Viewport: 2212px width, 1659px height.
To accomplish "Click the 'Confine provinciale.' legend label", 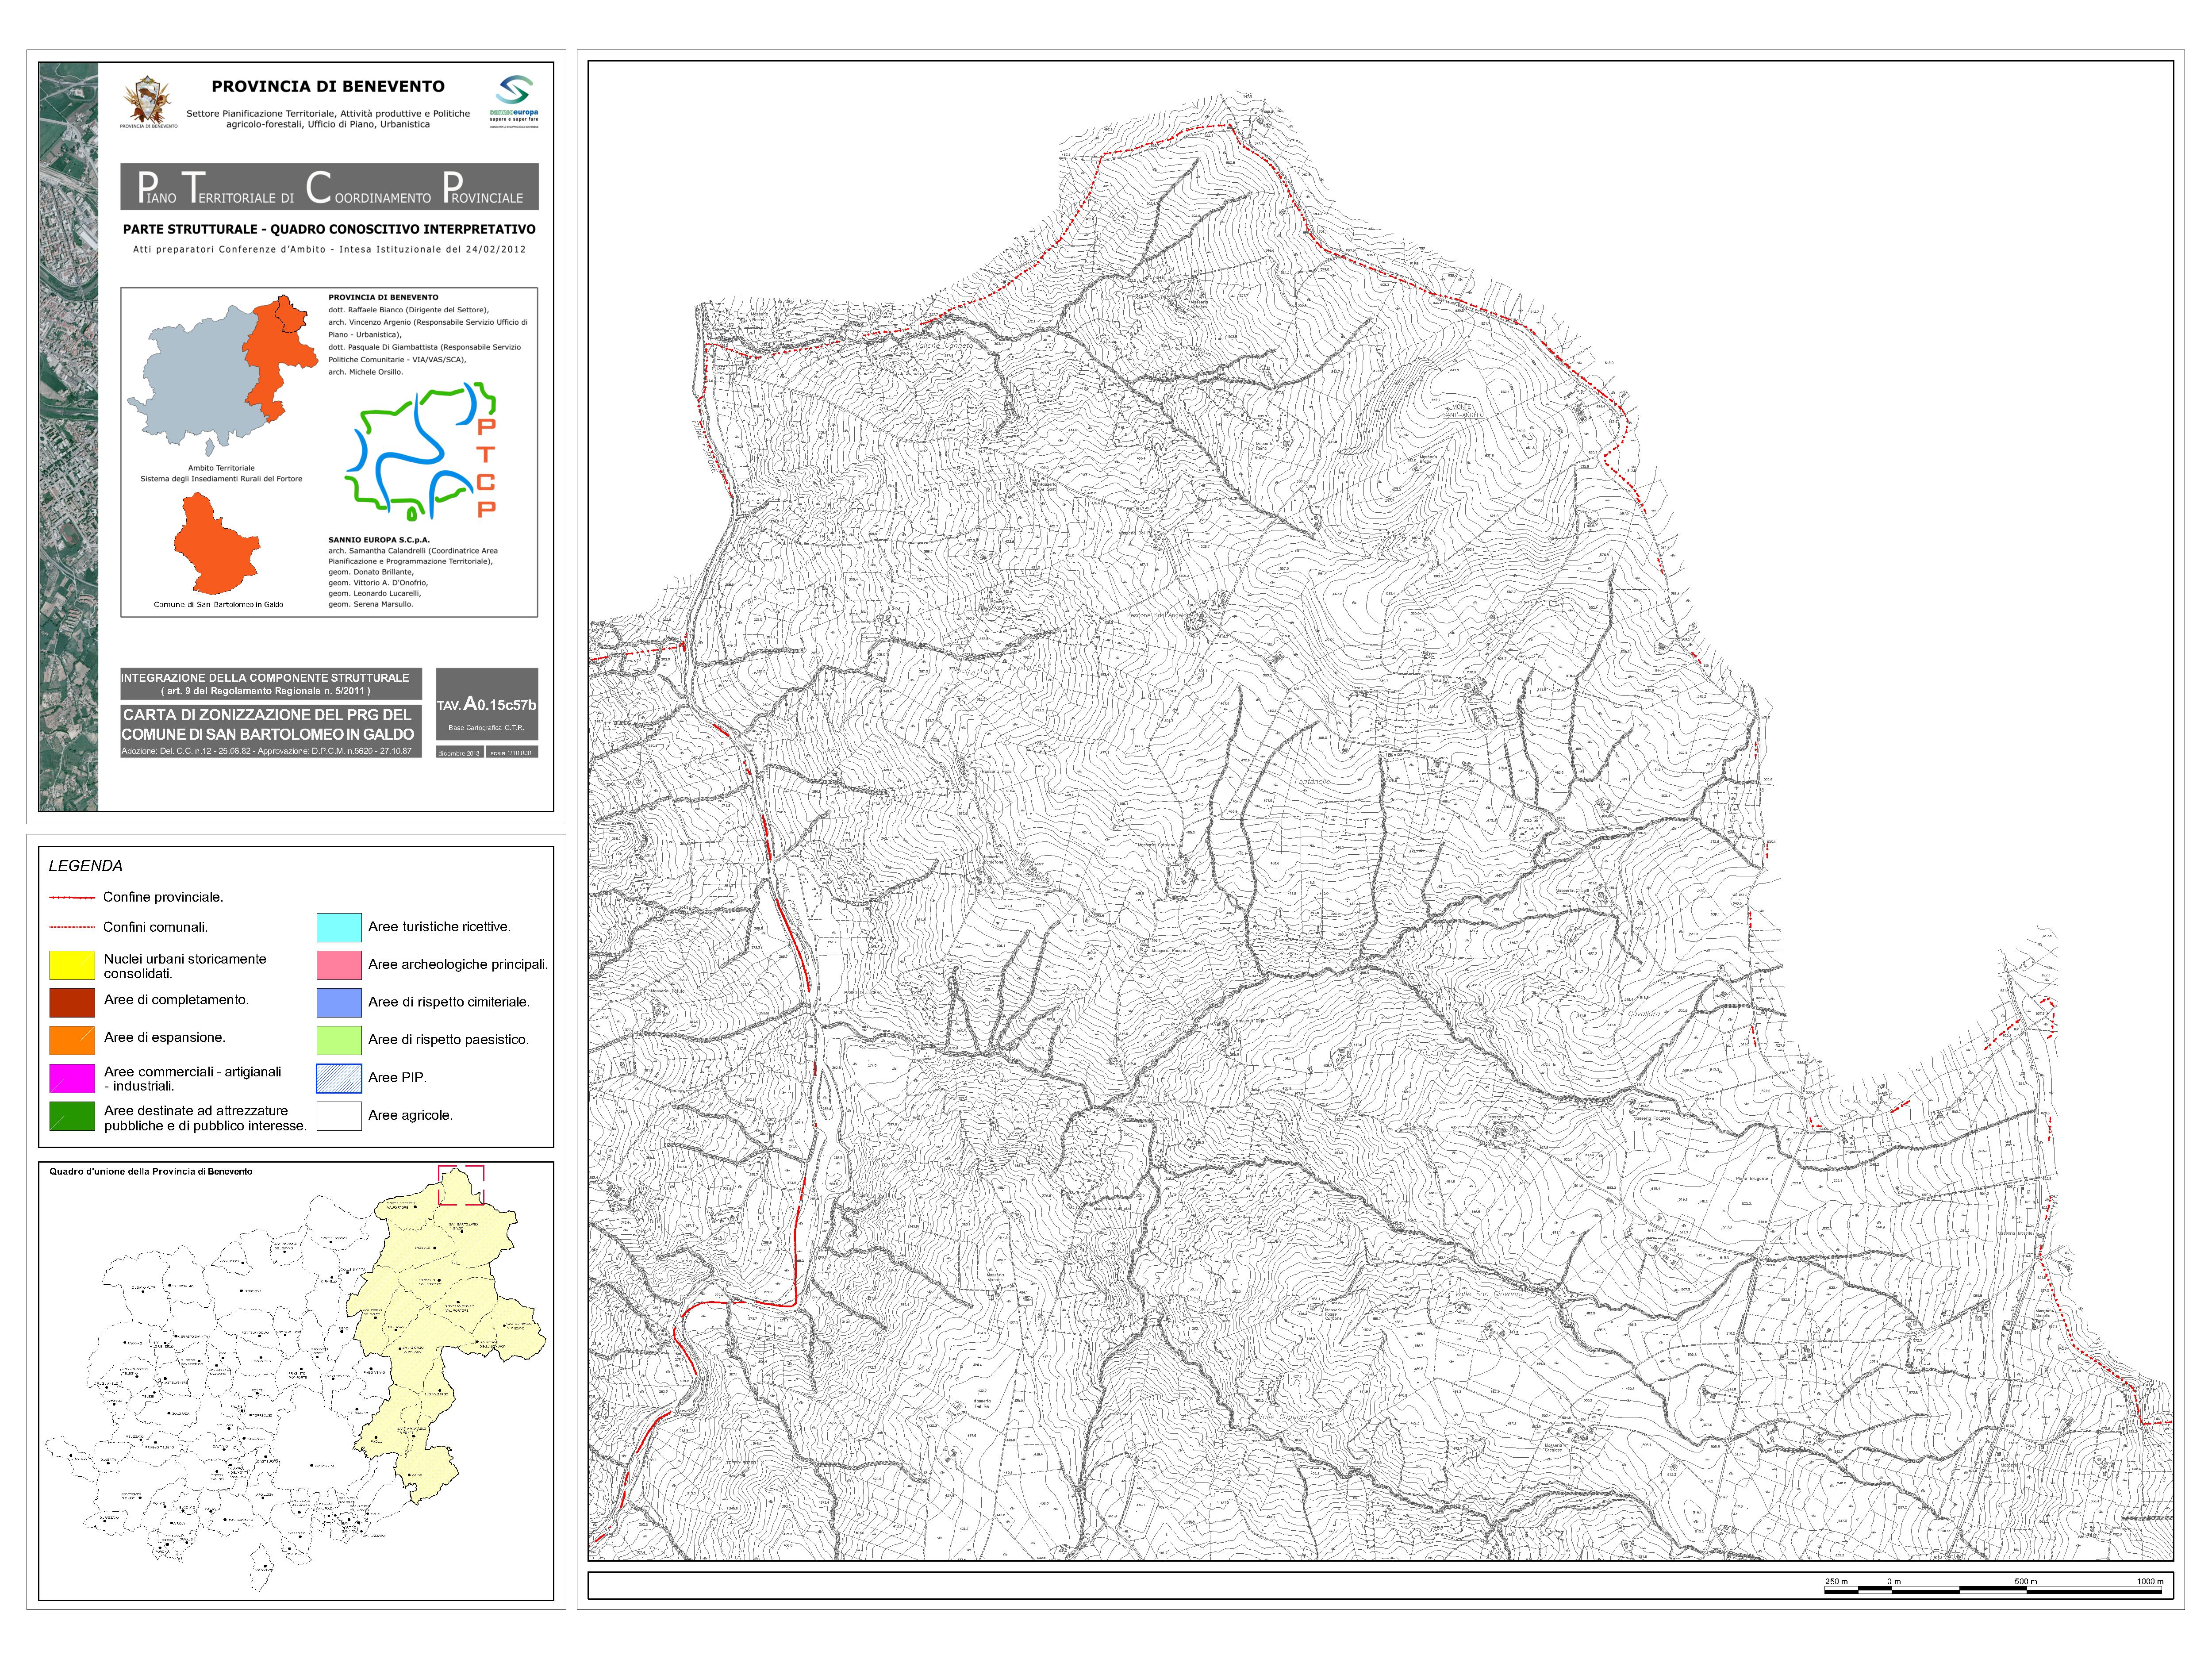I will [x=163, y=898].
